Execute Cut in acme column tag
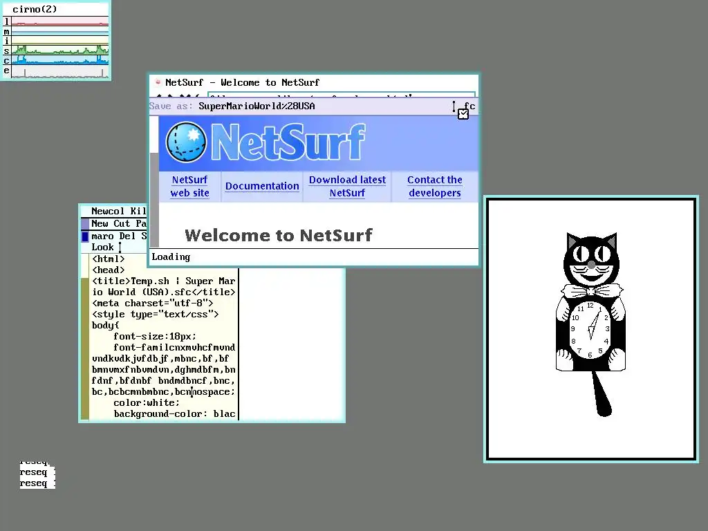The image size is (708, 531). click(x=122, y=223)
